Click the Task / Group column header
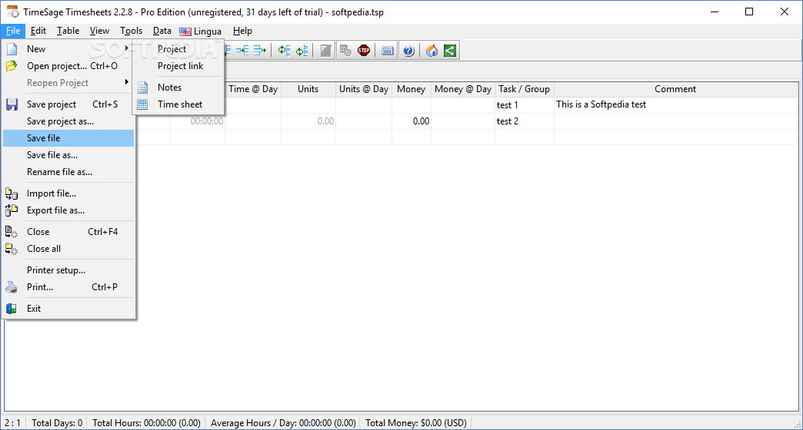The width and height of the screenshot is (803, 430). click(x=525, y=89)
